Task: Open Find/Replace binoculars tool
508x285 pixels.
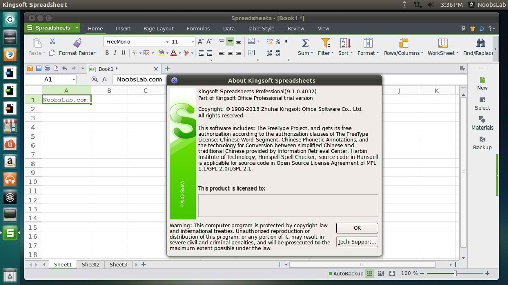Action: (480, 43)
